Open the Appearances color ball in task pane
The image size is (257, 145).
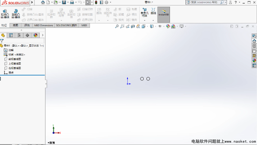pos(254,60)
